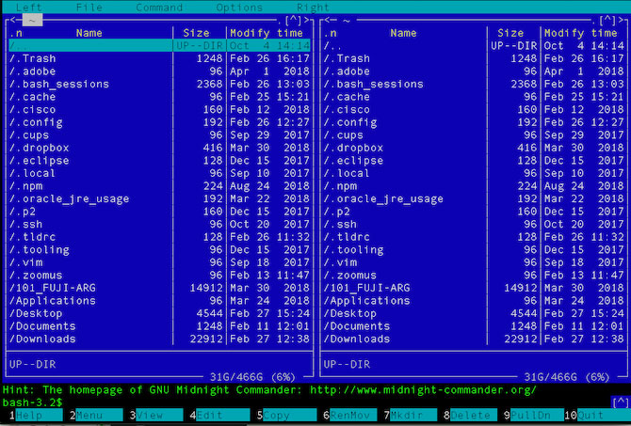This screenshot has width=631, height=426.
Task: Open the Left menu
Action: [29, 8]
